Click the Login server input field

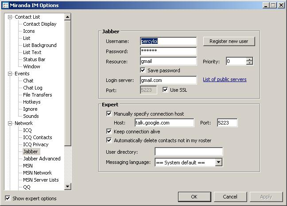(168, 80)
